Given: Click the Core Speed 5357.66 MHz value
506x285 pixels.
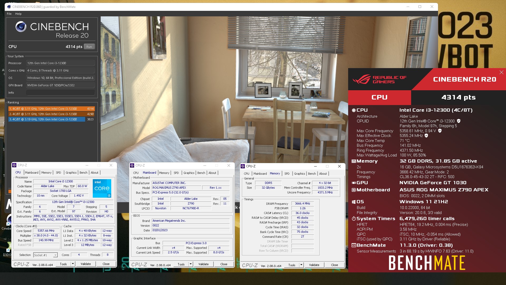Looking at the screenshot, I should tap(46, 231).
